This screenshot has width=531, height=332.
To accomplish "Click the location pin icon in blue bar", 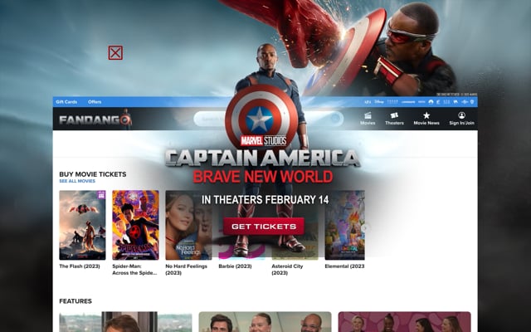I will (472, 101).
